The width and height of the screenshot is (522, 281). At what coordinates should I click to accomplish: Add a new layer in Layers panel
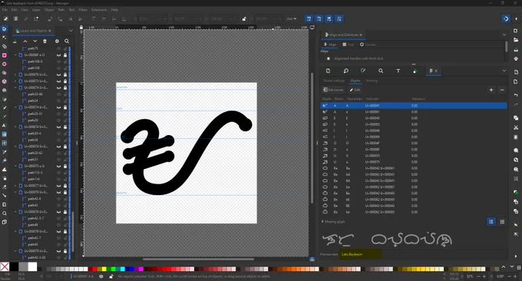(15, 41)
